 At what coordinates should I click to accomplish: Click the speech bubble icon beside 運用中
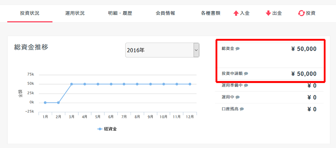click(x=238, y=97)
